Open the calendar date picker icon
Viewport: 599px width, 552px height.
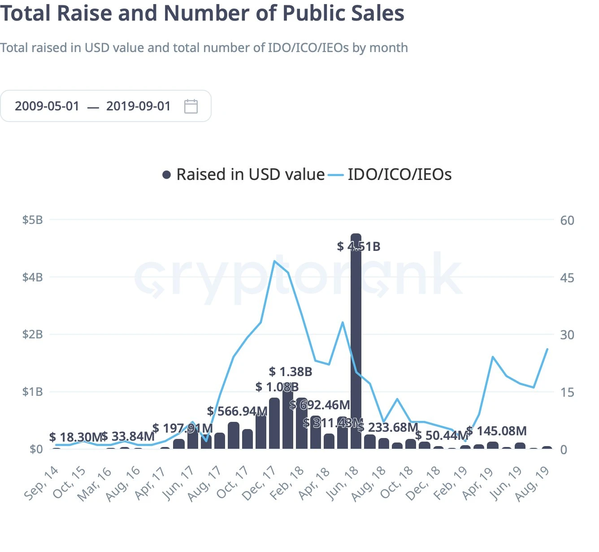coord(190,106)
